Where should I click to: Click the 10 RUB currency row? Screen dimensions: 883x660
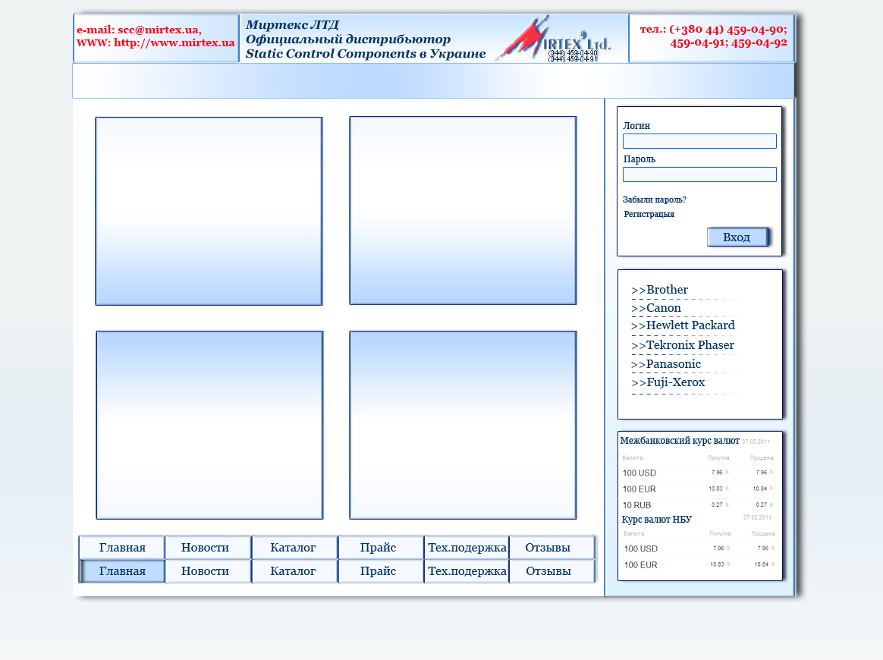699,505
